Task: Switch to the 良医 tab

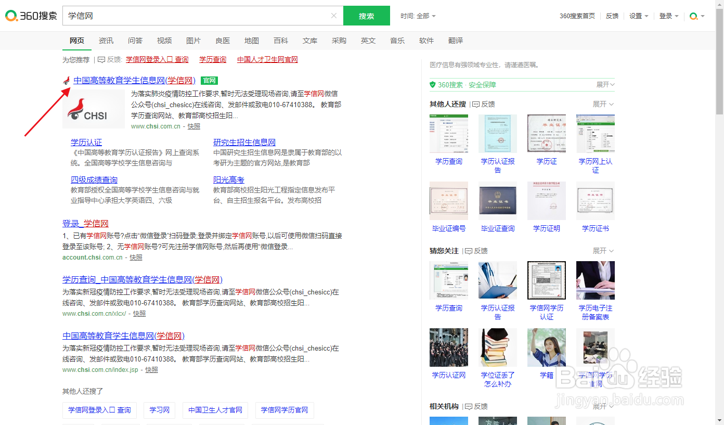Action: (x=223, y=41)
